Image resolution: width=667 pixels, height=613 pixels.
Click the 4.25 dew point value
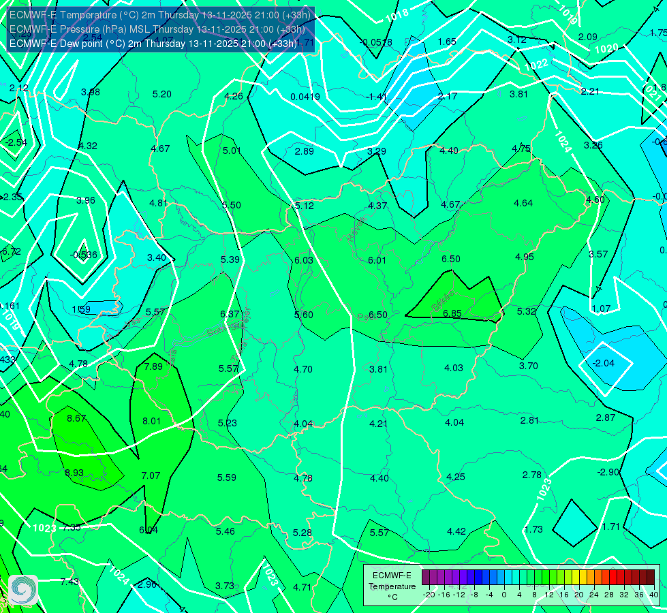pos(456,477)
